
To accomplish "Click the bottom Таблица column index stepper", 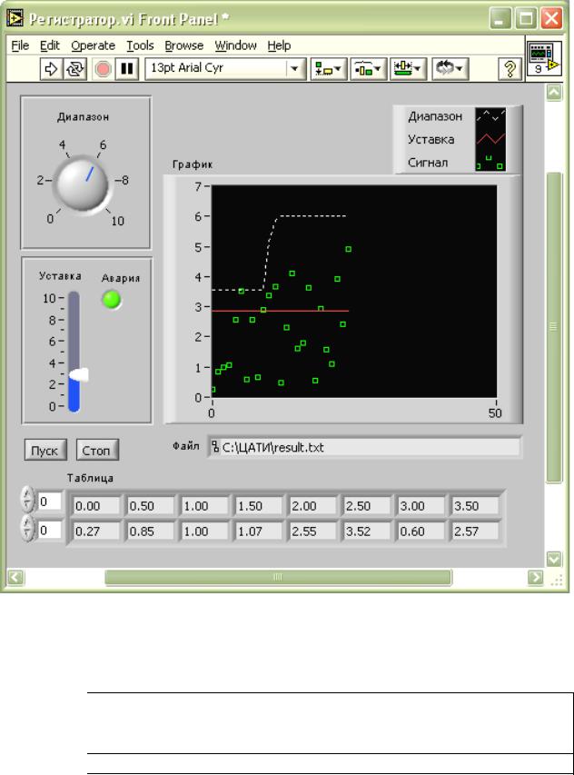I will pos(27,529).
